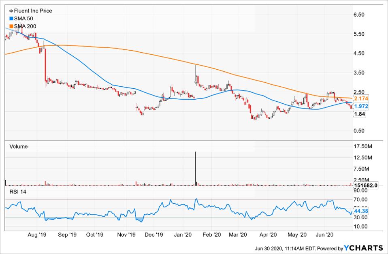Click the 10.00 RSI axis label

click(360, 226)
